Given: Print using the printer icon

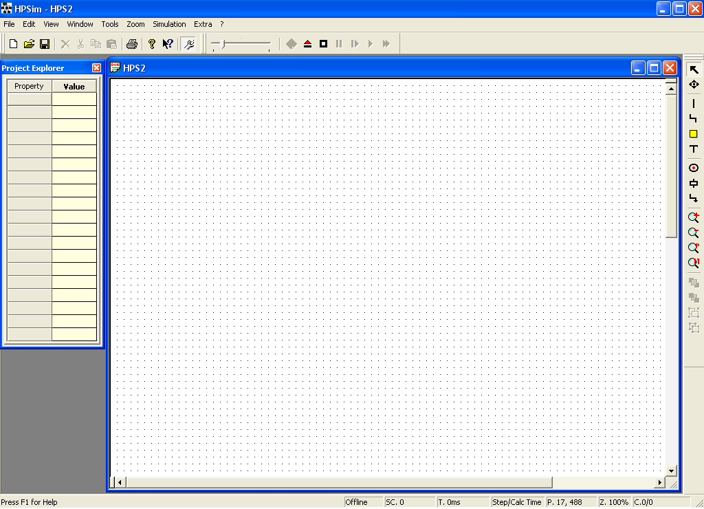Looking at the screenshot, I should 132,43.
